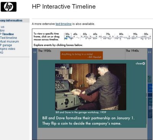Open About us sidebar link
Screen dimensions: 153x140
pos(2,27)
